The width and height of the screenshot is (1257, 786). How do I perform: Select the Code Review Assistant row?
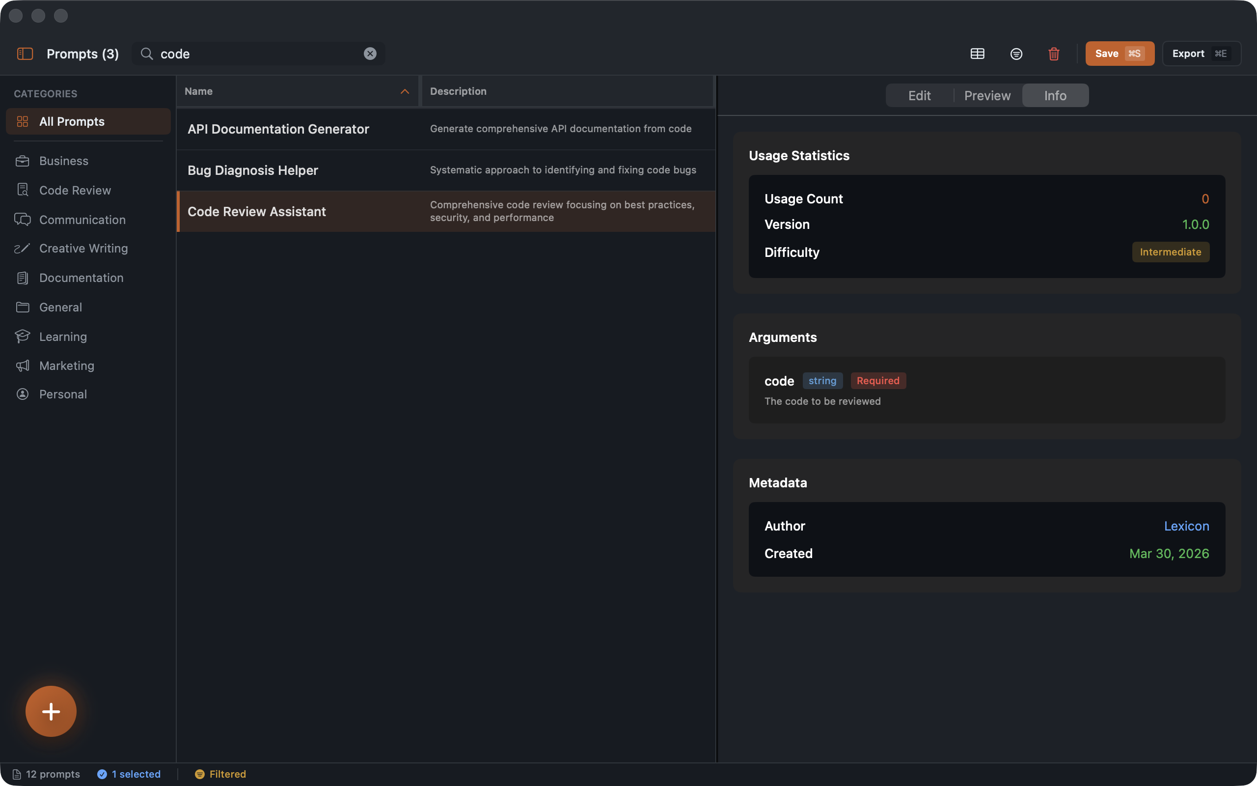[446, 212]
